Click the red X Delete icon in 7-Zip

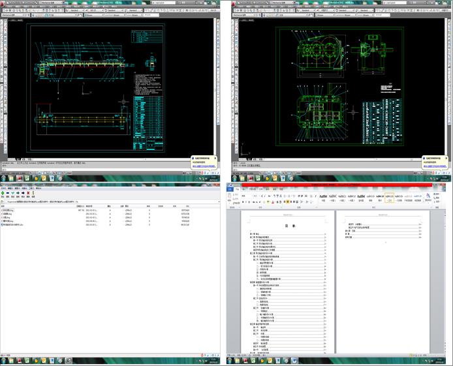coord(28,193)
